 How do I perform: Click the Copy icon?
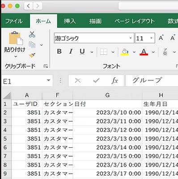32,45
